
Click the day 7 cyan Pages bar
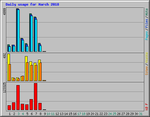[36, 35]
